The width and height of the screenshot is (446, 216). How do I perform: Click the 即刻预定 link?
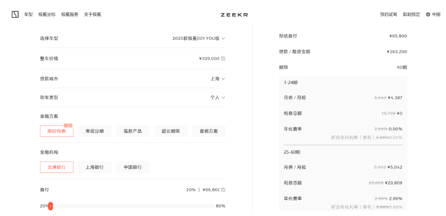coord(411,15)
